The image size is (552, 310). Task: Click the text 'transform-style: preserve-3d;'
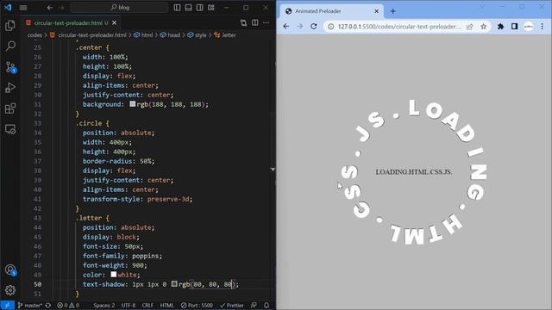pyautogui.click(x=138, y=199)
